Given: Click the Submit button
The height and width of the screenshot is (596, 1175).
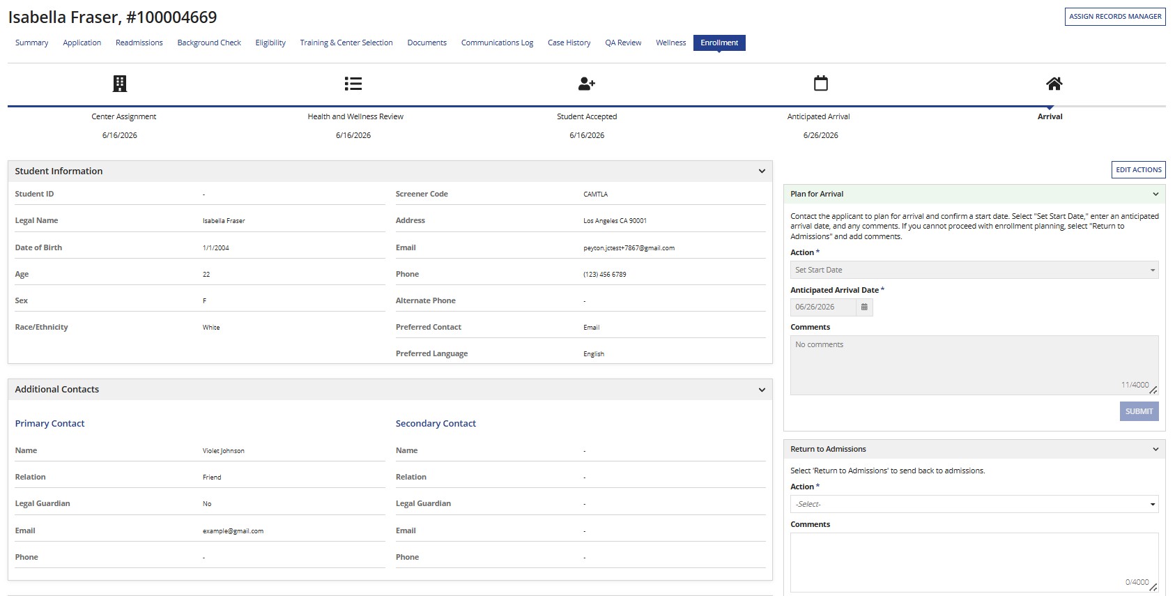Looking at the screenshot, I should tap(1139, 411).
